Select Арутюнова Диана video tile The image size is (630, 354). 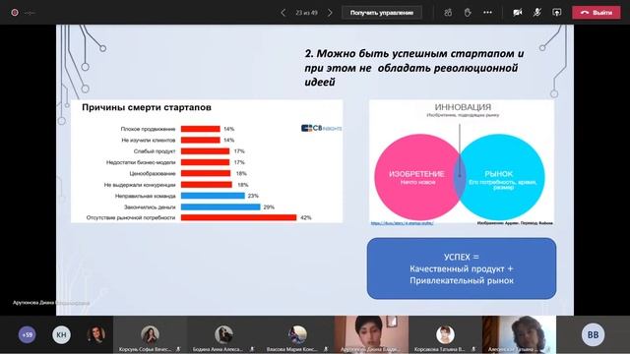(371, 334)
